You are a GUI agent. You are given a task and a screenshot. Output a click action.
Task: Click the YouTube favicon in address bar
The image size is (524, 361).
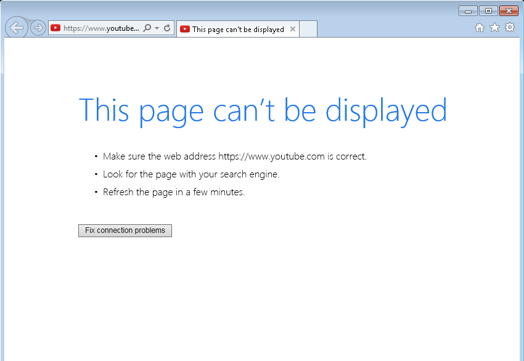tap(55, 28)
